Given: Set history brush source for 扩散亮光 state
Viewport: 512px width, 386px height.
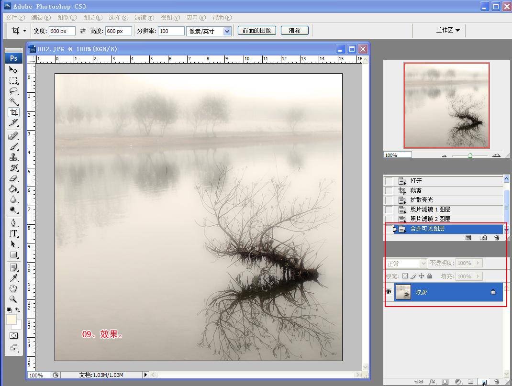Looking at the screenshot, I should (389, 199).
